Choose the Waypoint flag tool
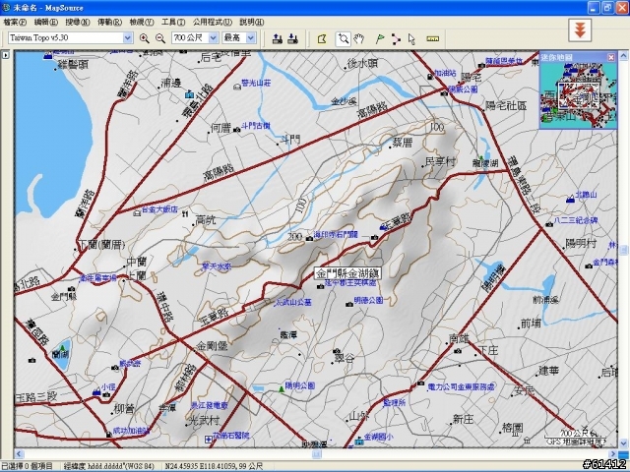Screen dimensions: 630x472 tap(380, 39)
